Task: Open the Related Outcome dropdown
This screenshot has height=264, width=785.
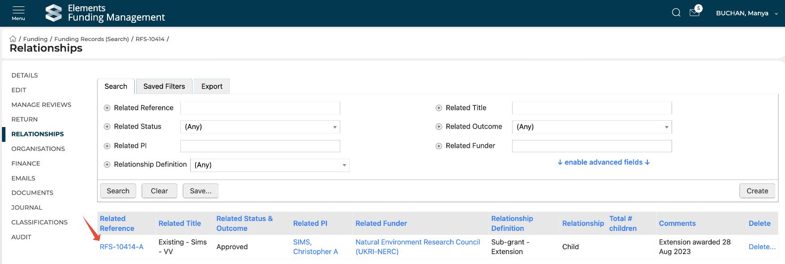Action: [592, 127]
